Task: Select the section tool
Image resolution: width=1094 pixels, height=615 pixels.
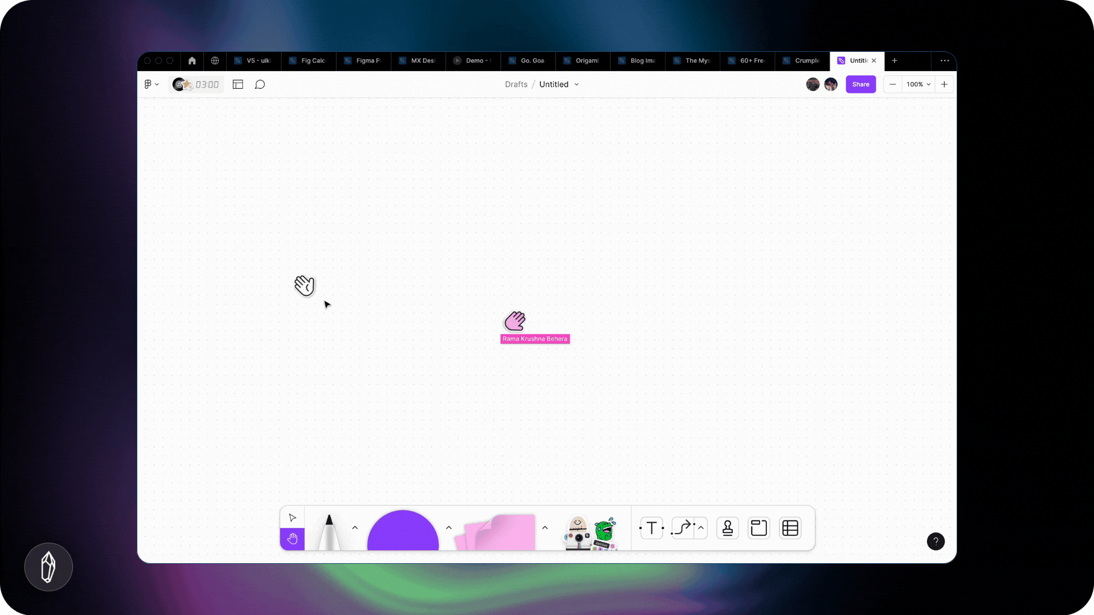Action: [x=759, y=528]
